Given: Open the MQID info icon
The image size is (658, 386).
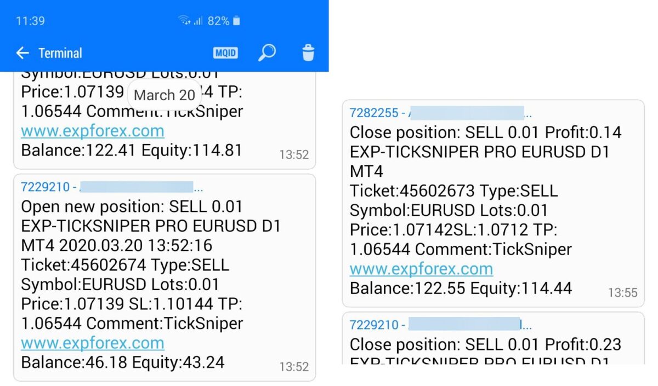Looking at the screenshot, I should click(x=225, y=53).
